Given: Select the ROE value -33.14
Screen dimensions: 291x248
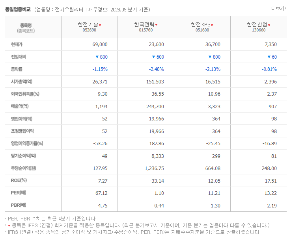Looking at the screenshot, I should click(x=157, y=181).
